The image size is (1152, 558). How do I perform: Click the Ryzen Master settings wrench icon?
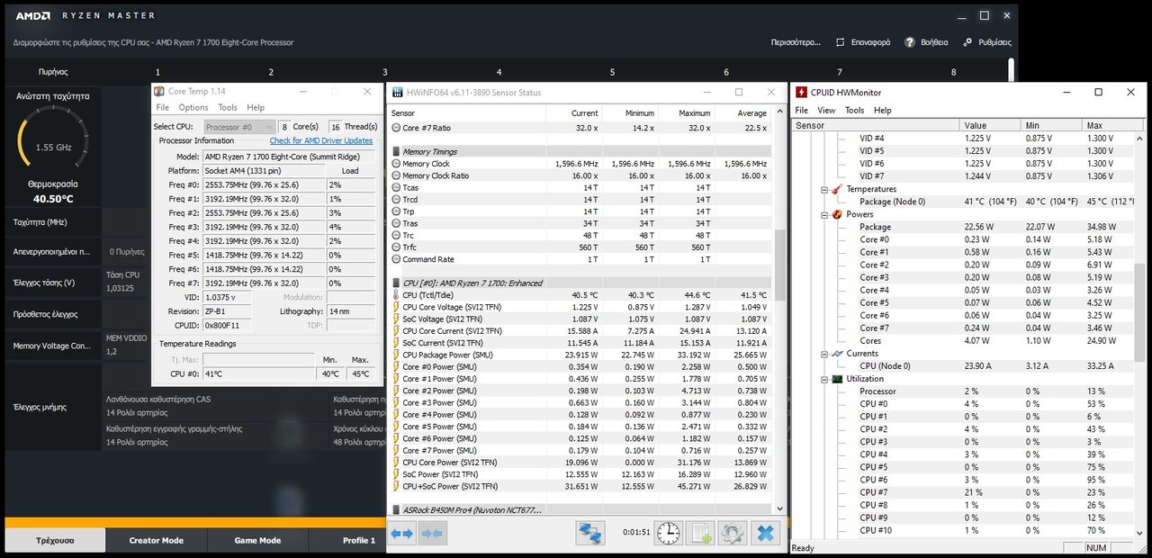(x=968, y=42)
